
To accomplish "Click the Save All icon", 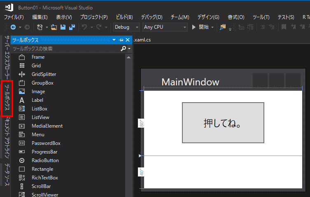I will pyautogui.click(x=72, y=27).
